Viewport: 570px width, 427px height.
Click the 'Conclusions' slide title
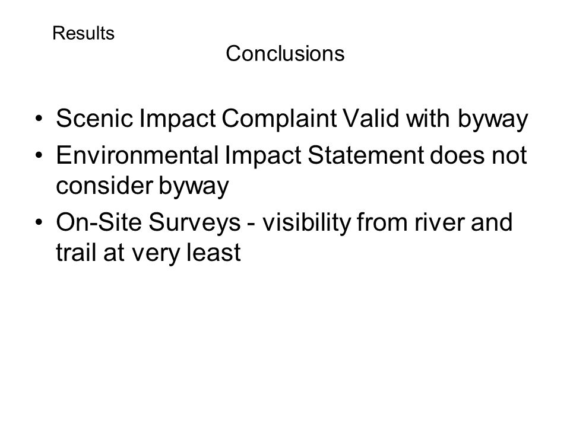(x=285, y=54)
